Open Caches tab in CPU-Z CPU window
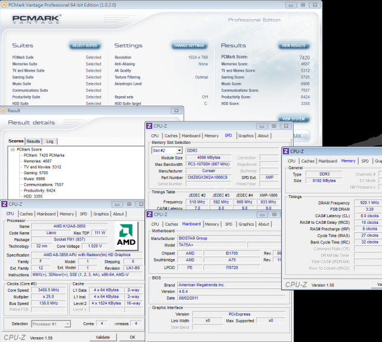Image resolution: width=382 pixels, height=342 pixels. [x=26, y=214]
